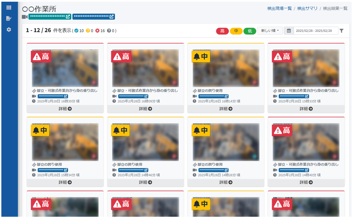The image size is (353, 217).
Task: Toggle the yellow 中 severity filter
Action: (236, 31)
